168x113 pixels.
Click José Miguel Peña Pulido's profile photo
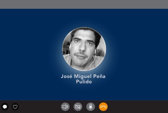pyautogui.click(x=84, y=49)
